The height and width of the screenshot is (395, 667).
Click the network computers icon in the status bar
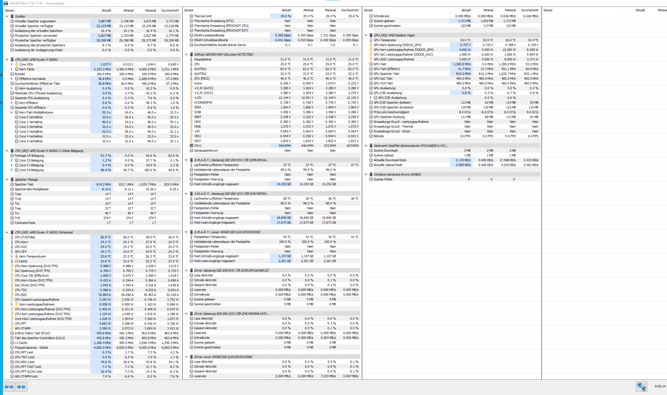pyautogui.click(x=641, y=387)
